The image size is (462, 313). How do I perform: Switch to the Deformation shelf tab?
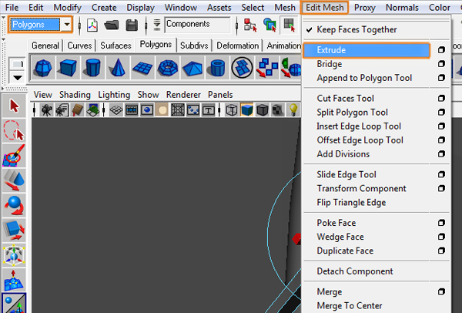[237, 45]
